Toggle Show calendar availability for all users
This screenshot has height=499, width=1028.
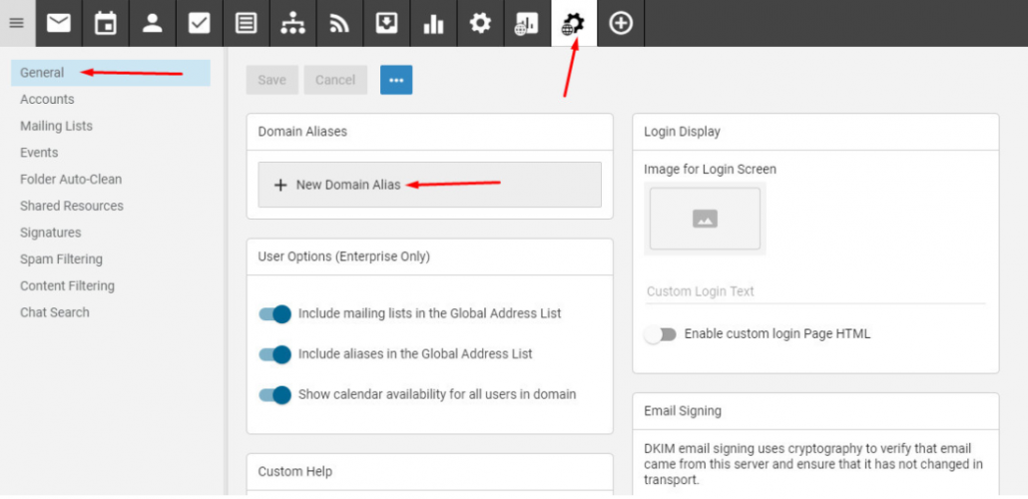[x=274, y=395]
